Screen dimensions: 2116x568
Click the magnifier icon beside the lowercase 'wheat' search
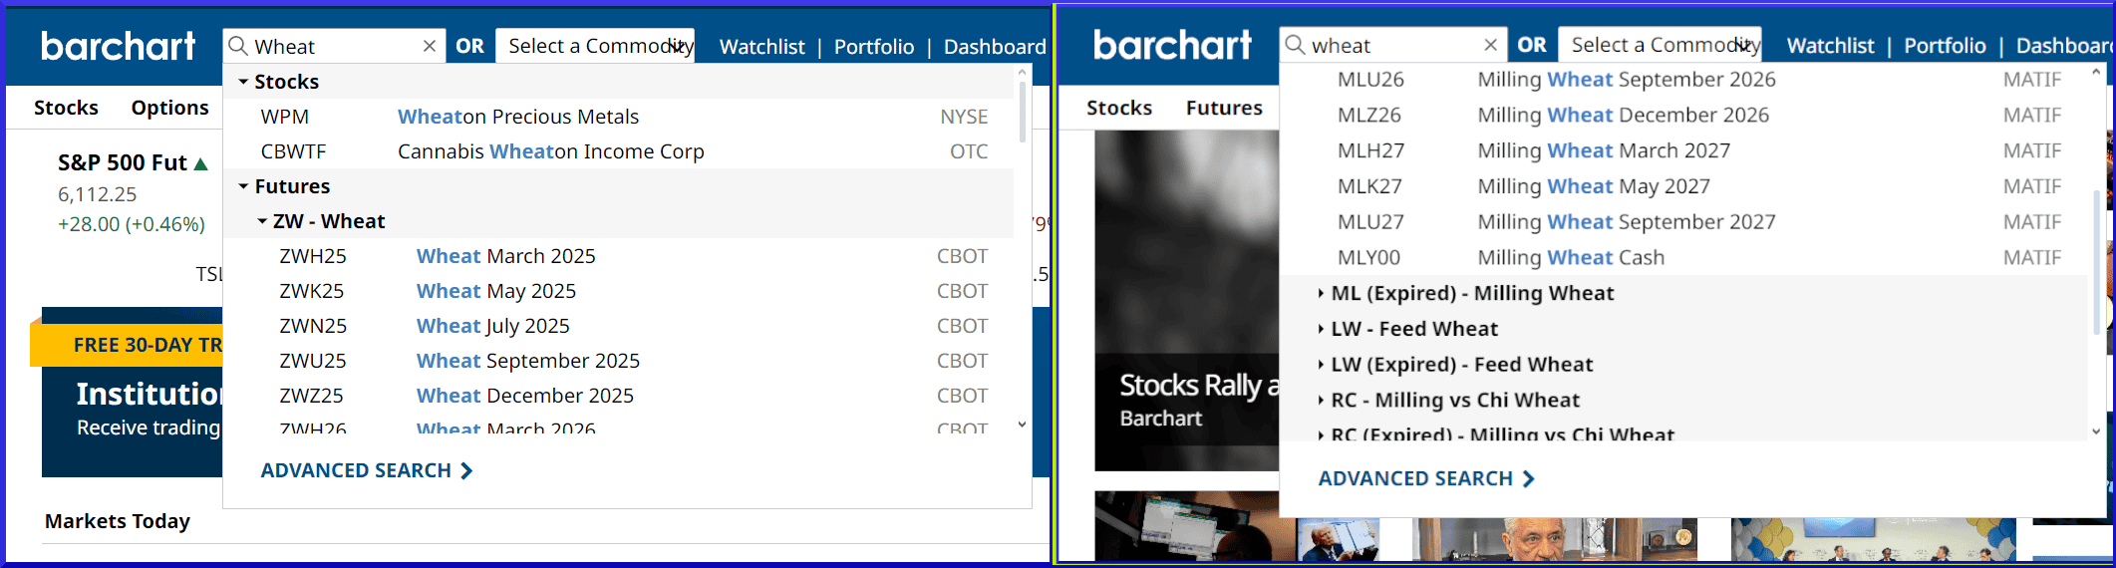(x=1295, y=45)
